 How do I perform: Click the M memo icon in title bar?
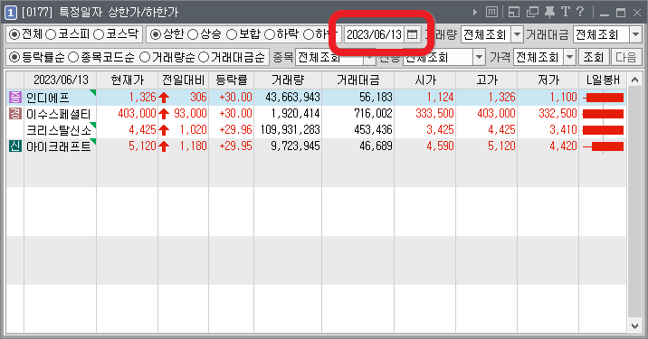tap(491, 13)
